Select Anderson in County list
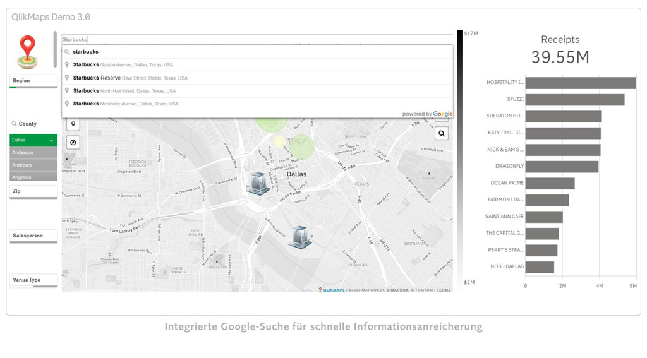 pyautogui.click(x=33, y=153)
